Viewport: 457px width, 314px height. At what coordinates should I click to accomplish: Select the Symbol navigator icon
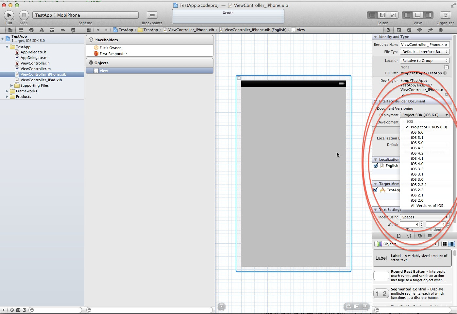pyautogui.click(x=21, y=30)
